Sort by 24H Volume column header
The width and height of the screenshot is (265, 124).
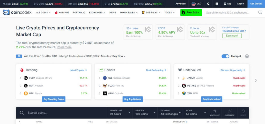coord(212,122)
